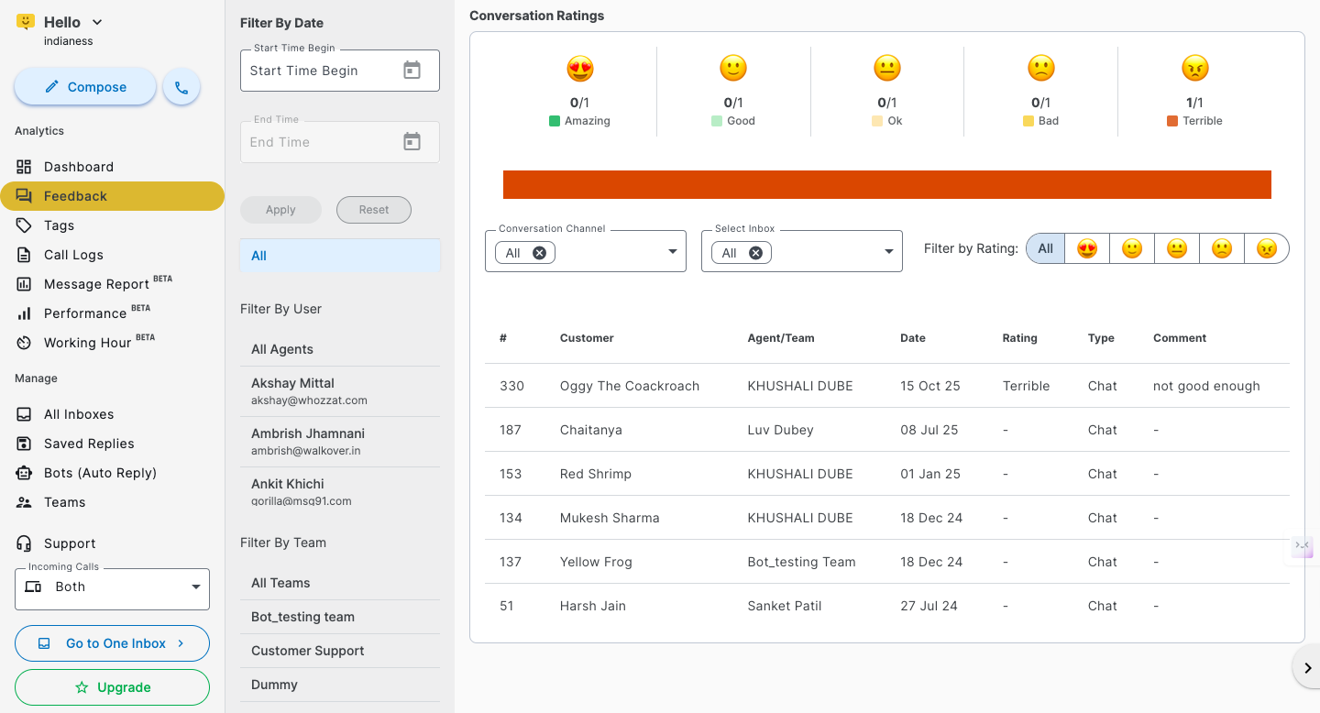Open the Conversation Channel dropdown
Image resolution: width=1320 pixels, height=713 pixels.
(586, 251)
